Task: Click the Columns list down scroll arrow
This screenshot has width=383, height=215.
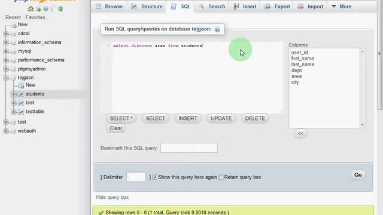Action: pos(363,125)
